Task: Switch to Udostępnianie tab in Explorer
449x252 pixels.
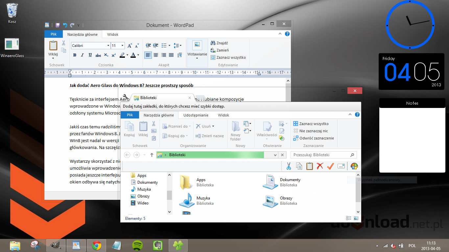Action: click(x=196, y=115)
